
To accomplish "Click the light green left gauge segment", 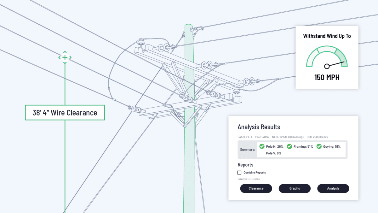I will point(311,58).
